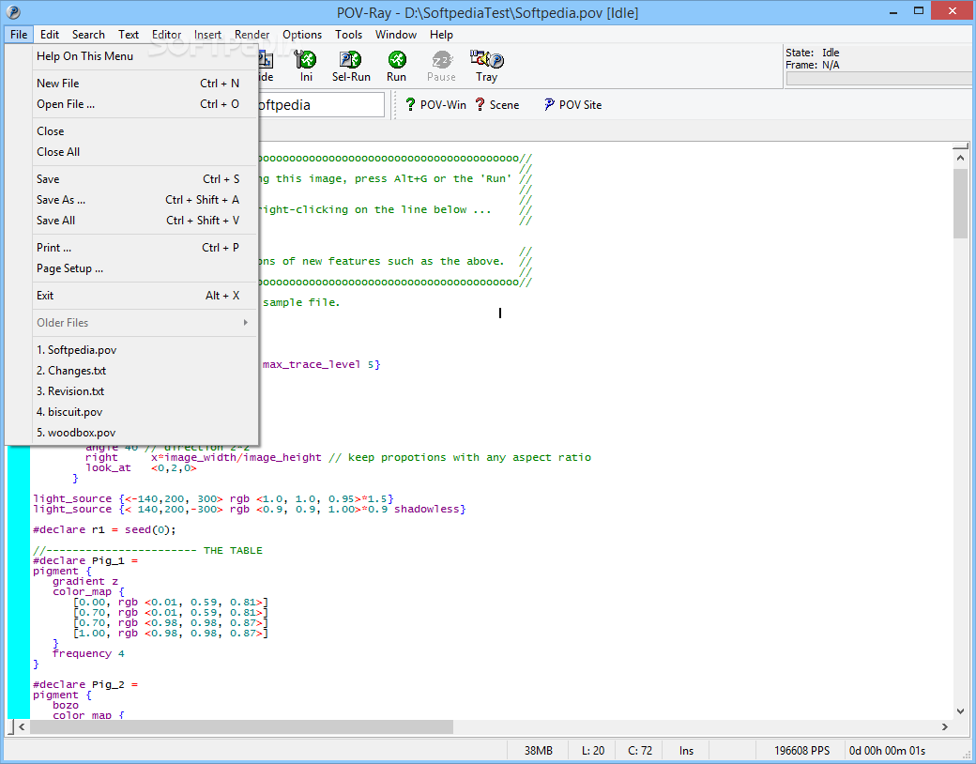Click the Sel-Run toolbar icon
Image resolution: width=976 pixels, height=764 pixels.
350,66
